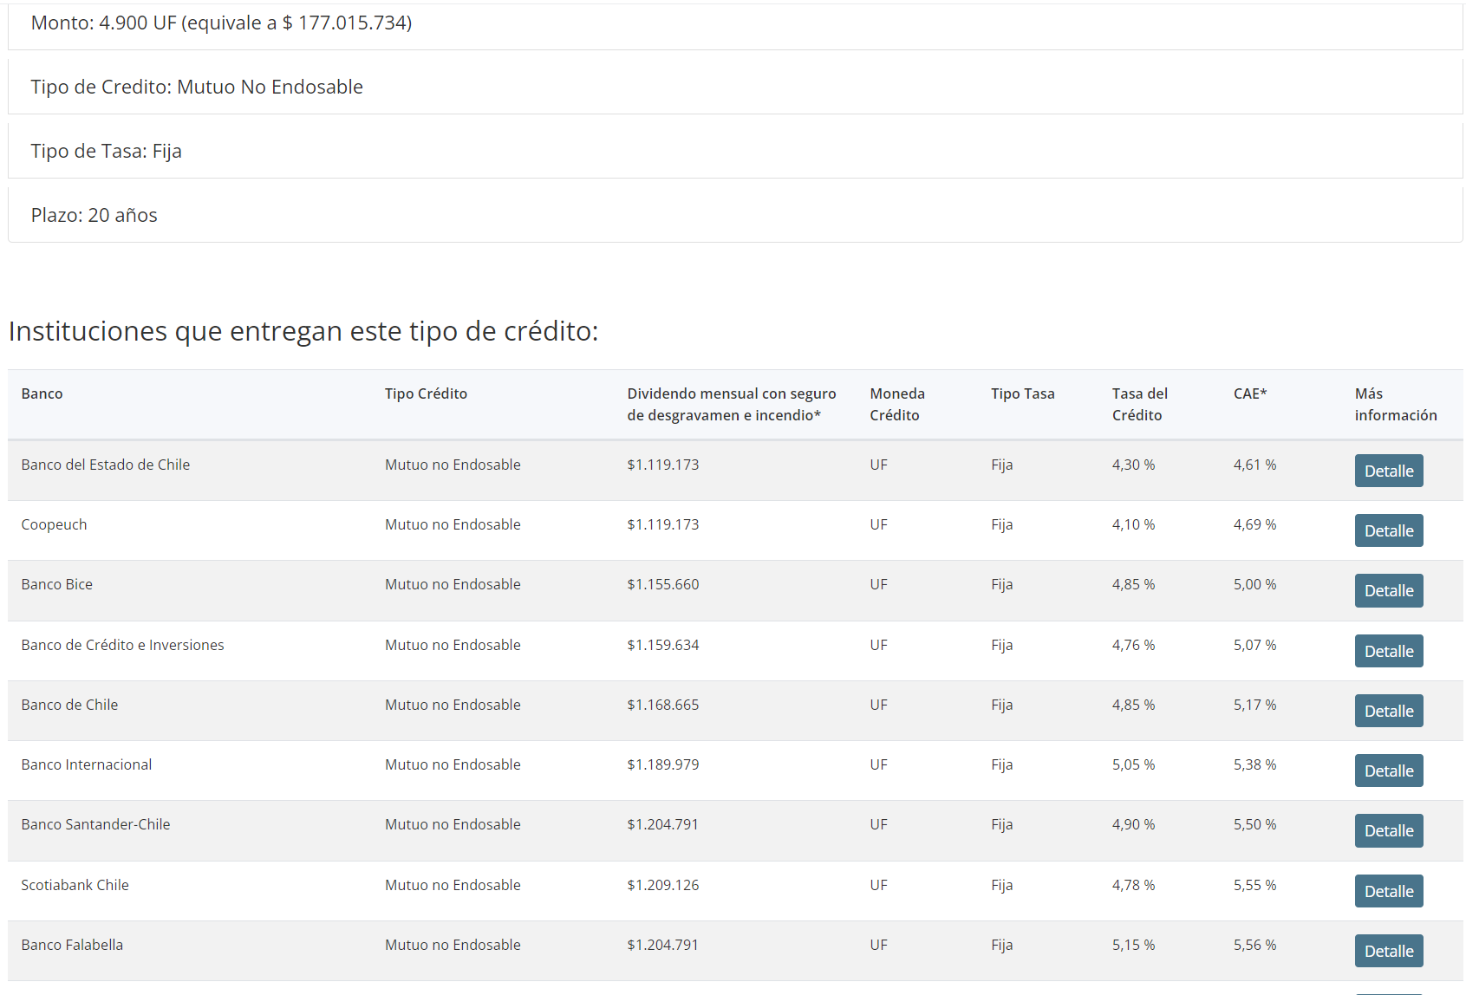This screenshot has width=1466, height=995.
Task: Open Detalle for Banco Falabella
Action: click(1388, 951)
